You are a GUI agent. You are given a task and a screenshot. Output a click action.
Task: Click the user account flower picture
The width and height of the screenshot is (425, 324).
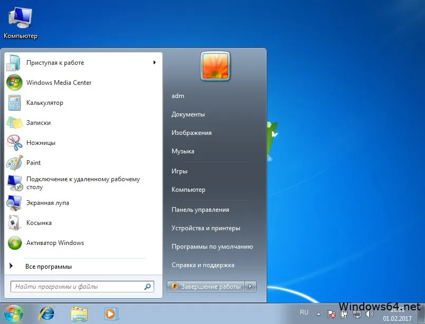tap(215, 66)
